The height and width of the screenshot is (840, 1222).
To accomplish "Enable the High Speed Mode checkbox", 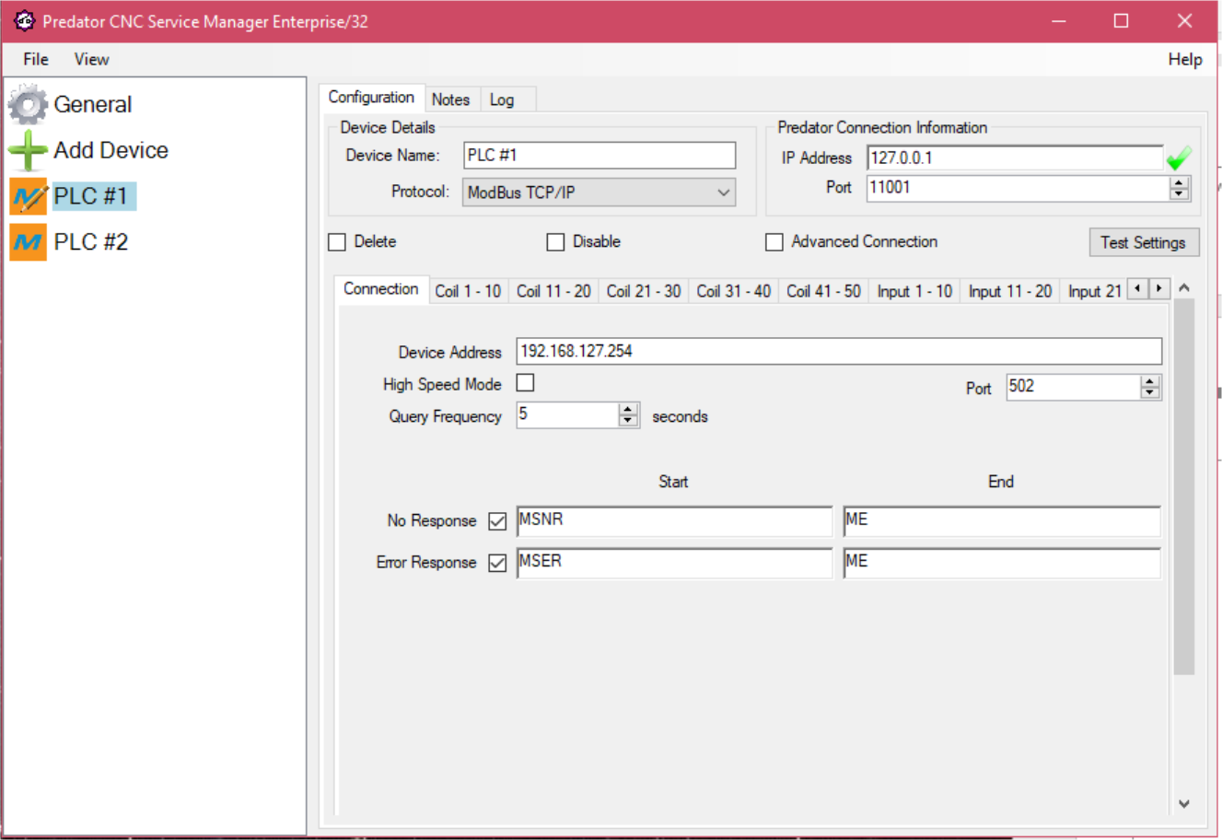I will [x=525, y=383].
